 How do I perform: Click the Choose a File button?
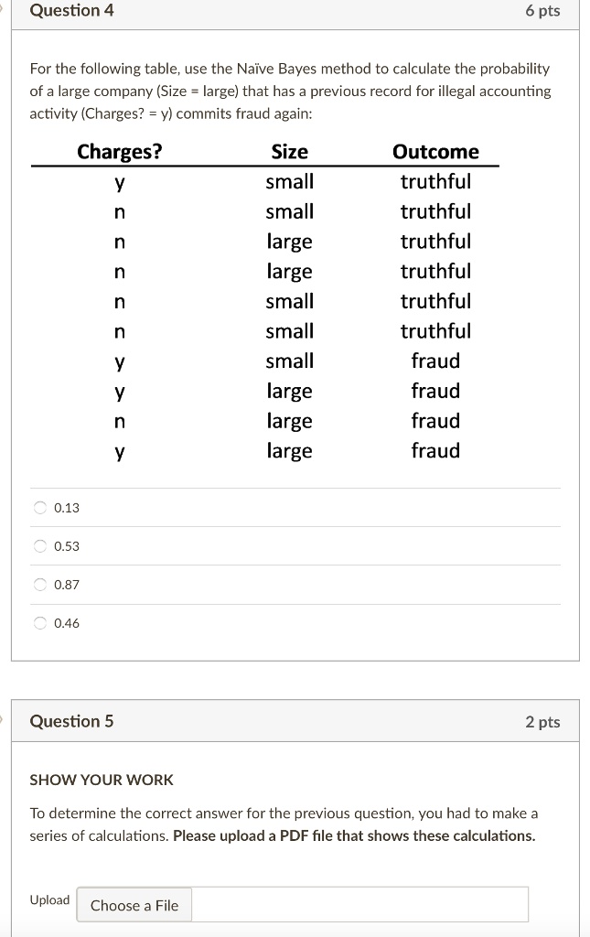tap(134, 905)
